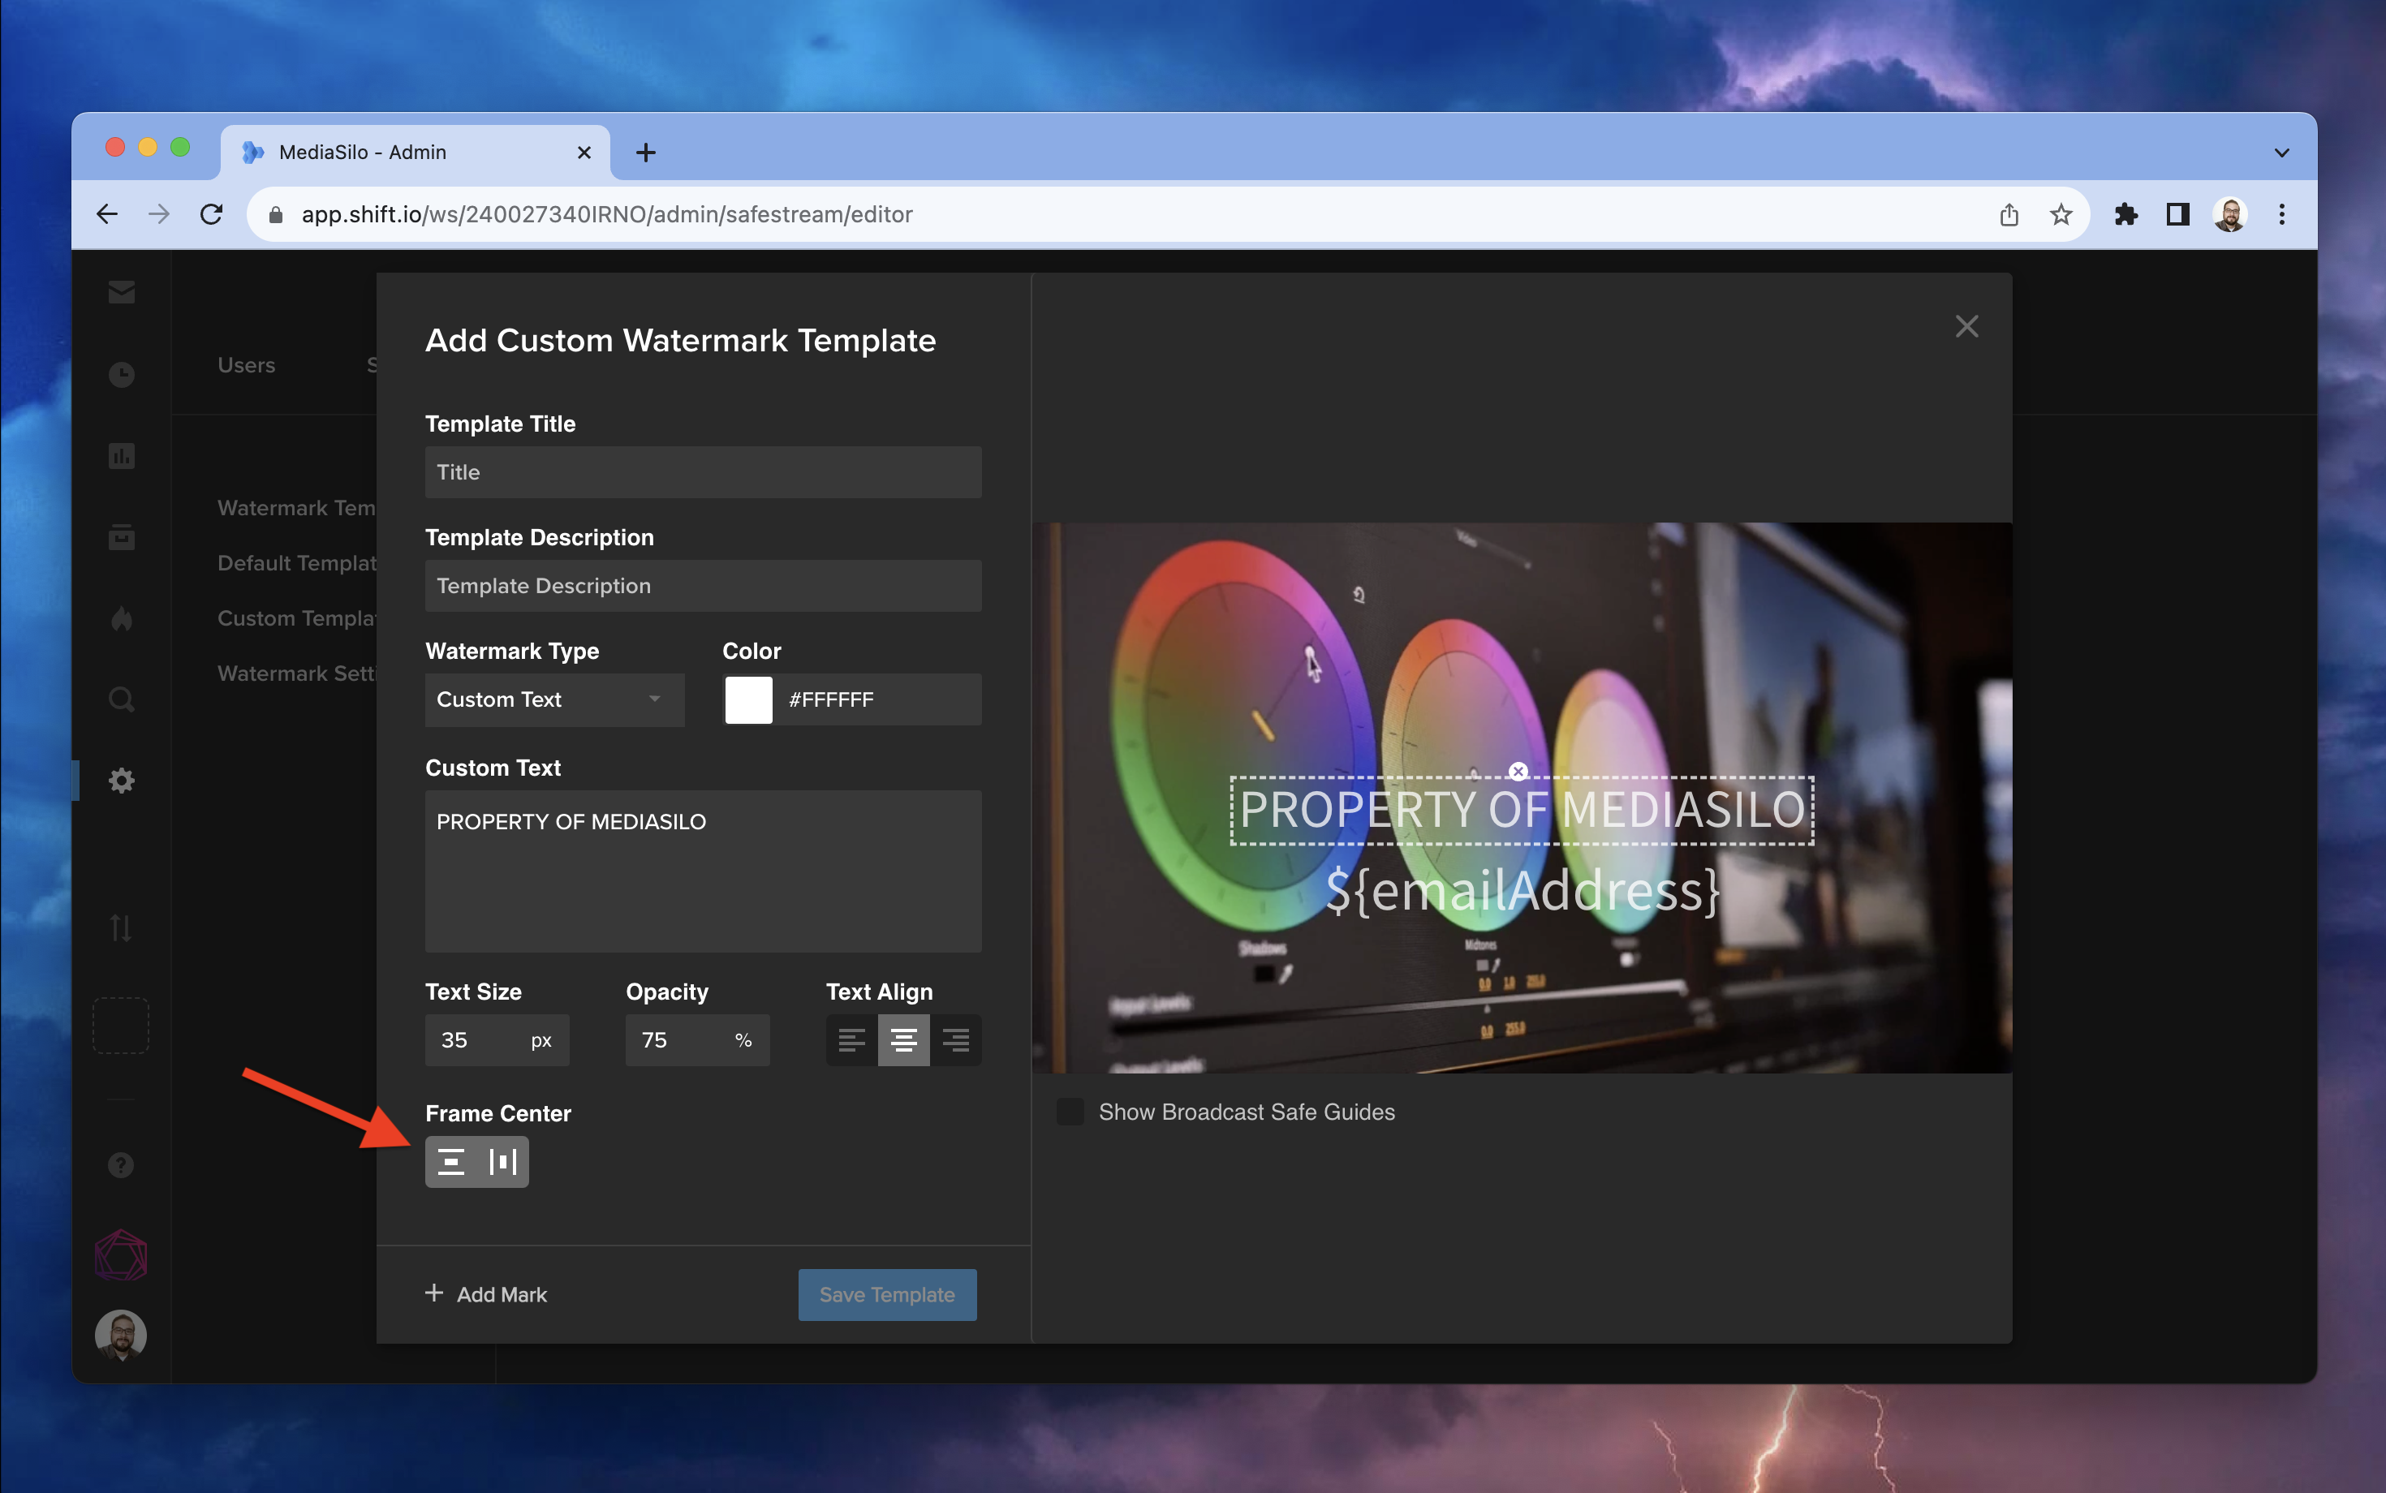
Task: Open Default Templates in the side menu
Action: (297, 563)
